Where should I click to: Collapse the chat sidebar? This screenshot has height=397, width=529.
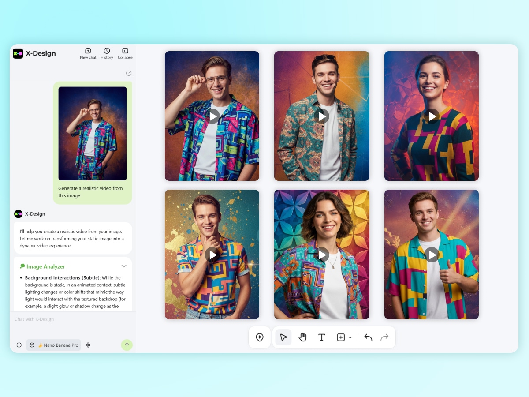125,53
